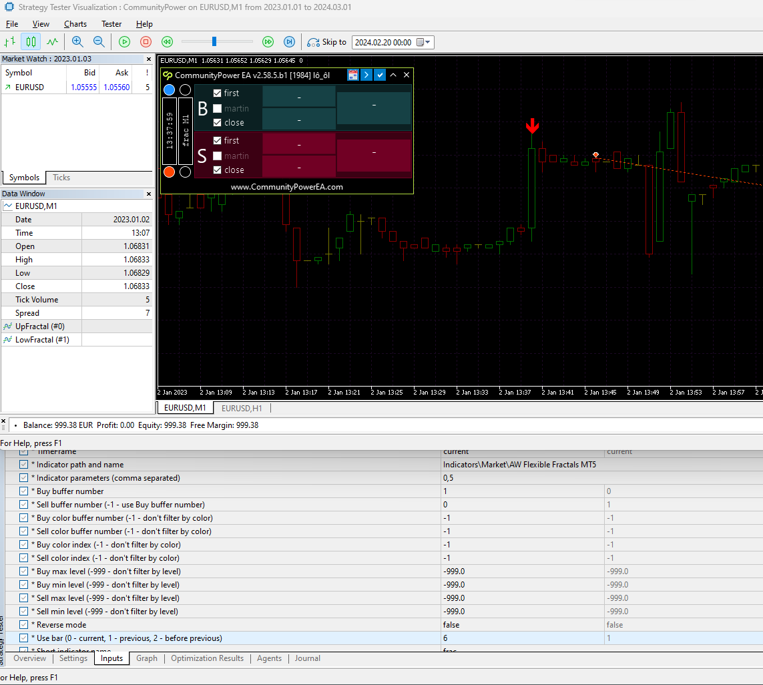
Task: Toggle the Reverse mode parameter checkbox
Action: click(x=23, y=625)
